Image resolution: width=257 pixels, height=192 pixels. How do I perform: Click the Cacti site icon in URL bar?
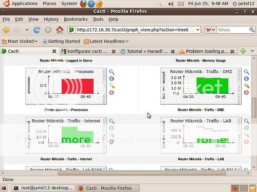coord(71,30)
